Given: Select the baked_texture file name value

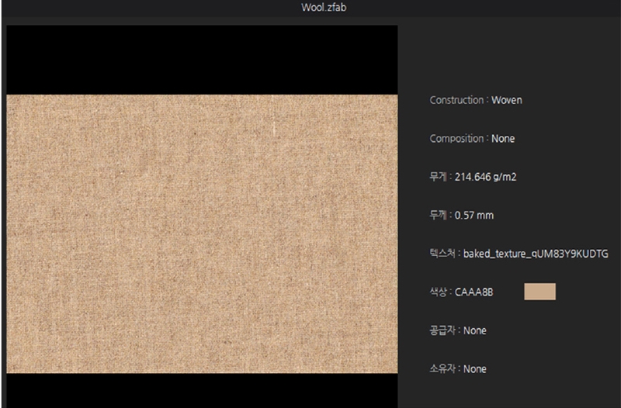Looking at the screenshot, I should coord(536,254).
